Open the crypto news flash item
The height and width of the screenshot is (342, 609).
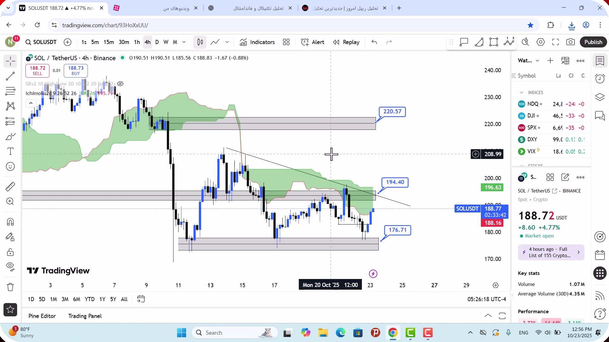click(551, 252)
